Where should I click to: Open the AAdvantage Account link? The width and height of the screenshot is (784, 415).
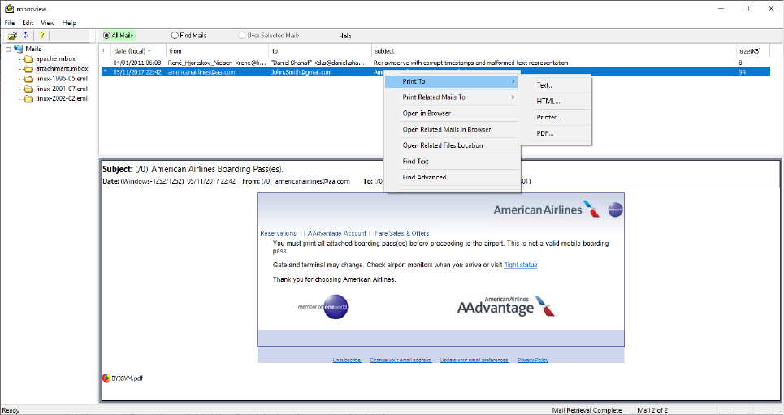337,234
